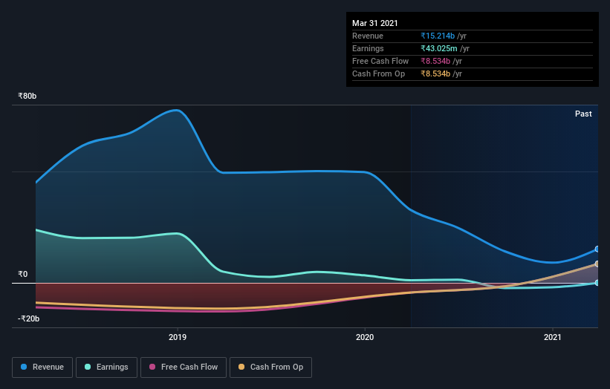Click the teal Earnings legend dot
Screen dimensions: 610x389
[88, 367]
